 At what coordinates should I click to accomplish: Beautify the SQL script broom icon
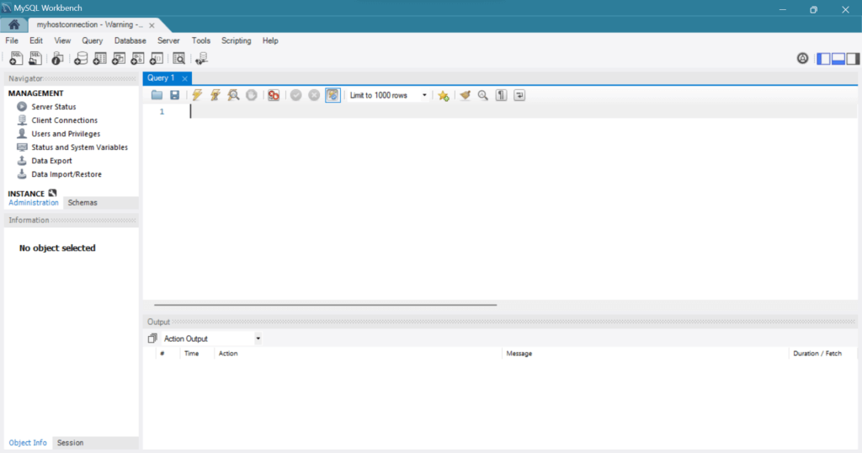pos(465,95)
